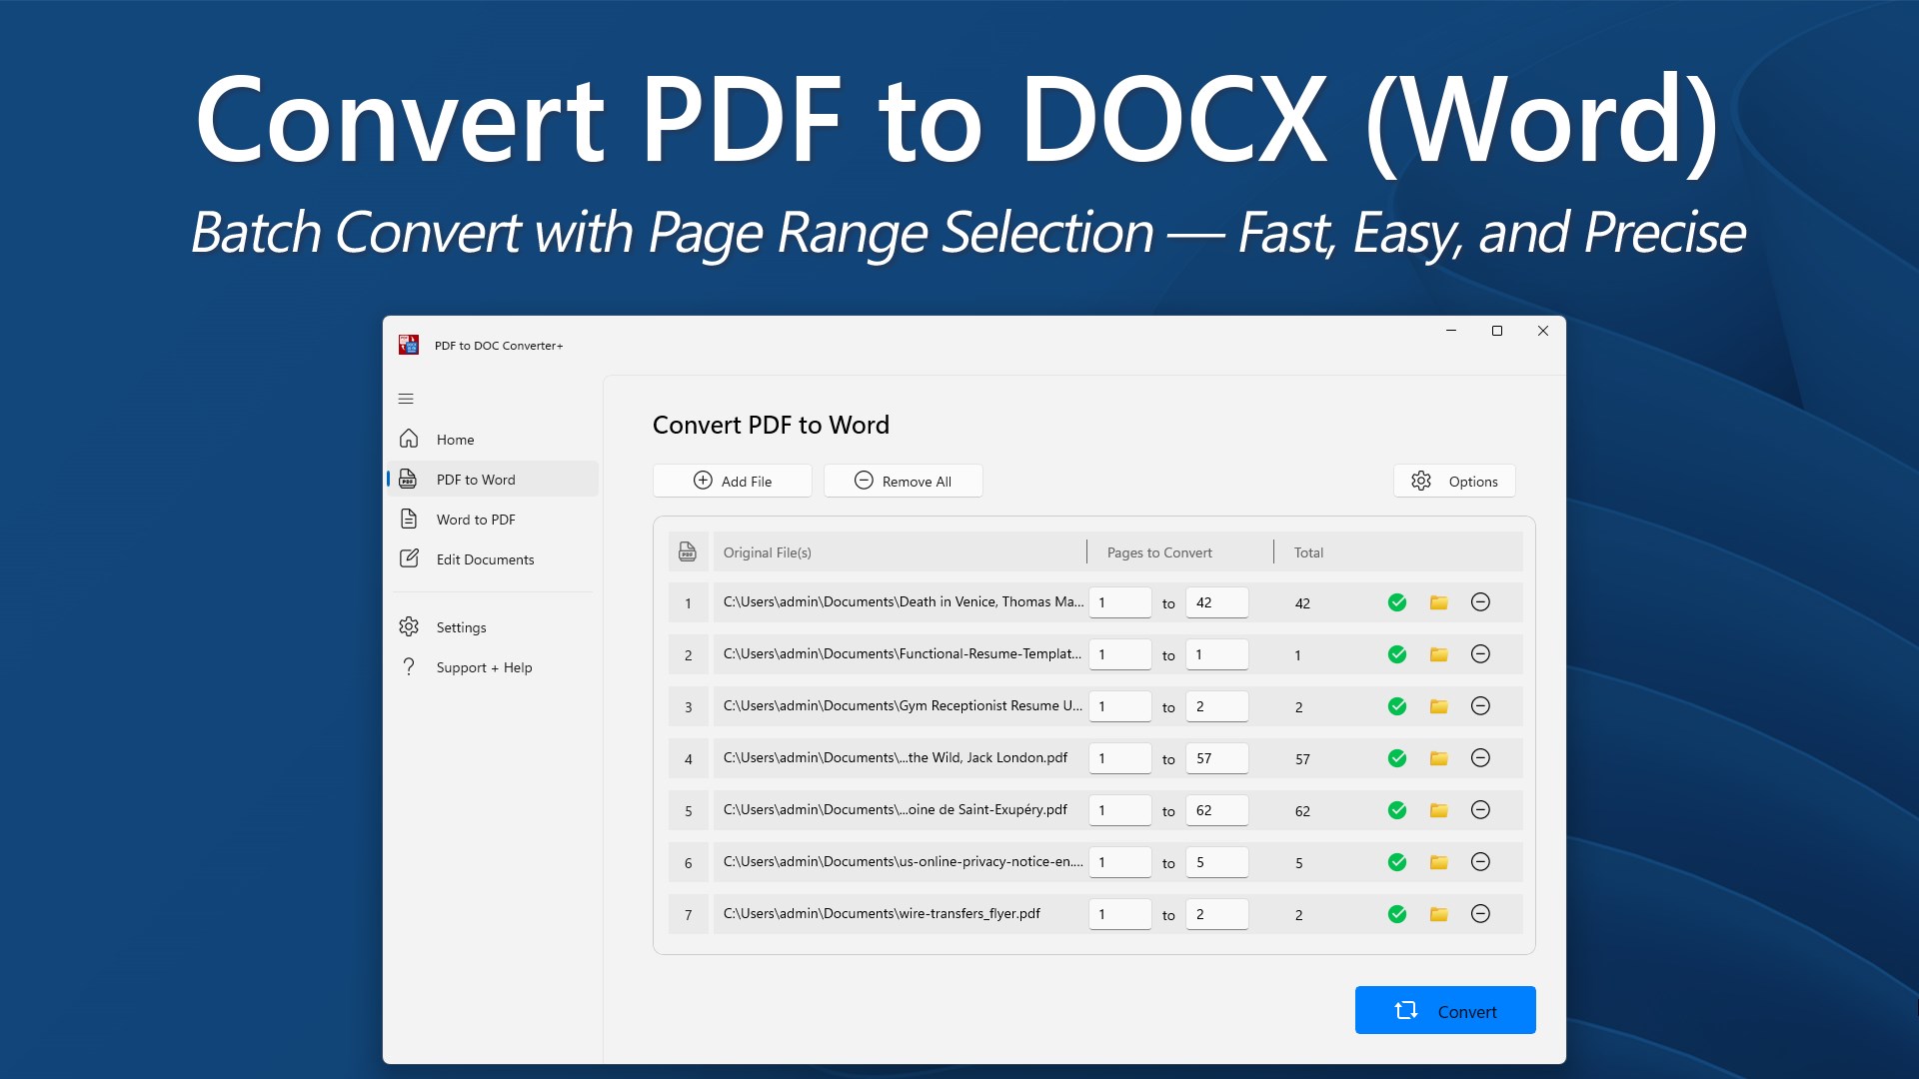The width and height of the screenshot is (1919, 1079).
Task: Toggle the hamburger navigation menu
Action: (406, 399)
